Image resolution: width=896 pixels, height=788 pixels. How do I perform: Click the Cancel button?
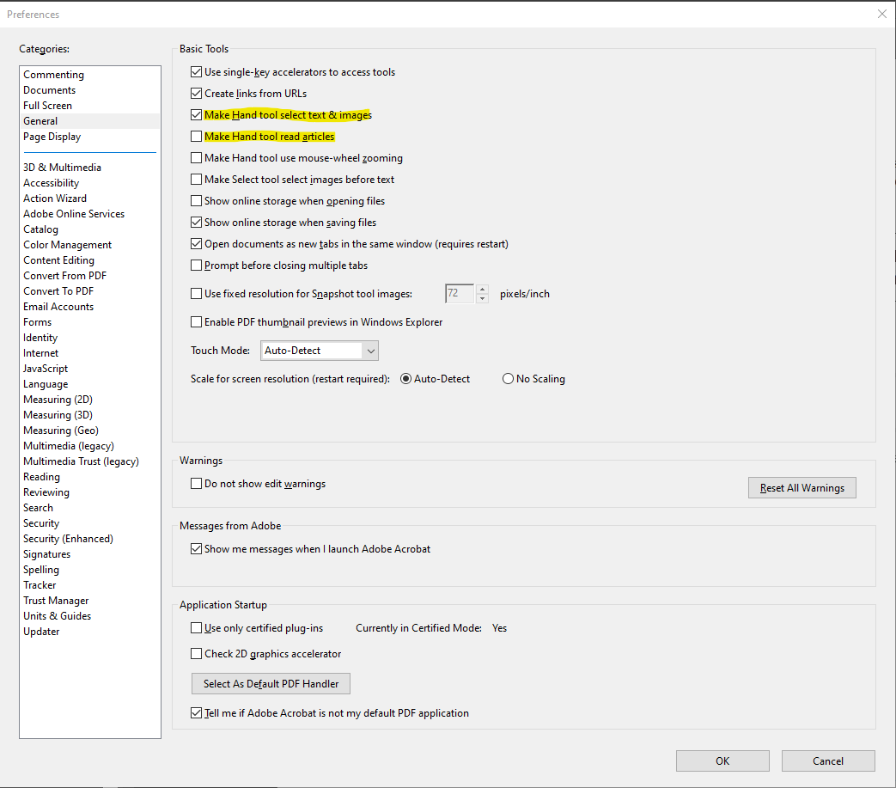828,761
